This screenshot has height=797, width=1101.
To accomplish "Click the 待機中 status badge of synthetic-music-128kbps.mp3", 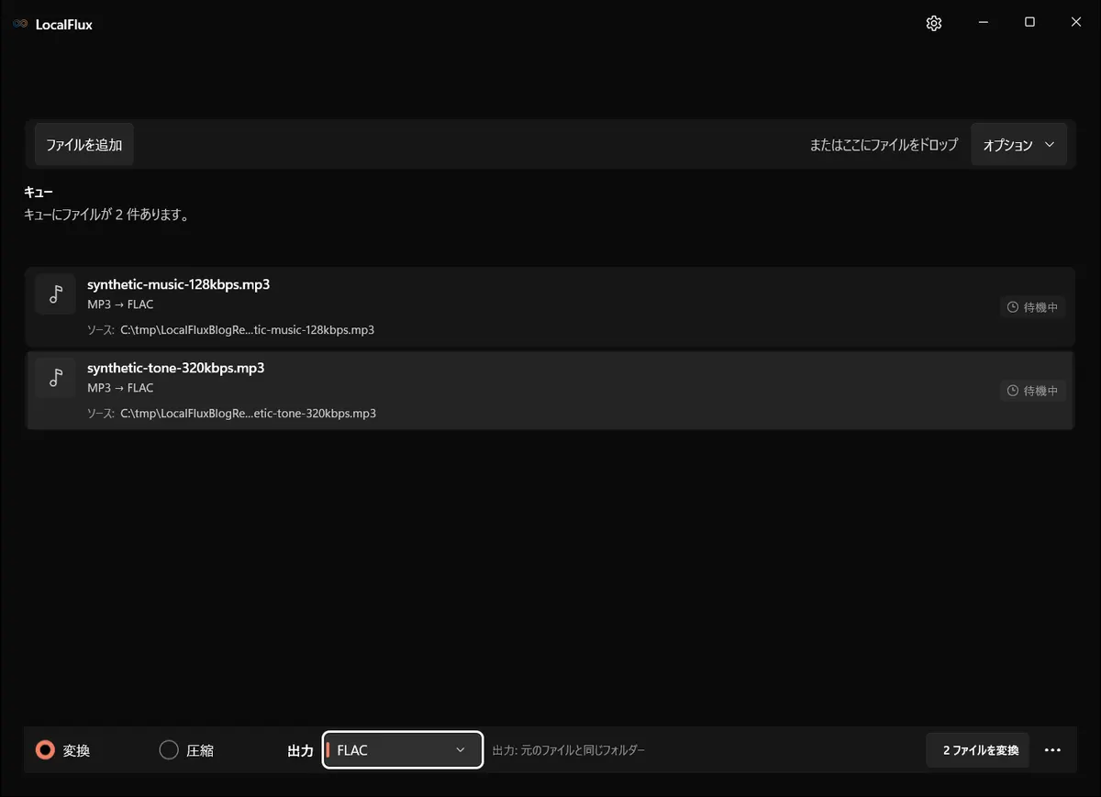I will coord(1033,307).
